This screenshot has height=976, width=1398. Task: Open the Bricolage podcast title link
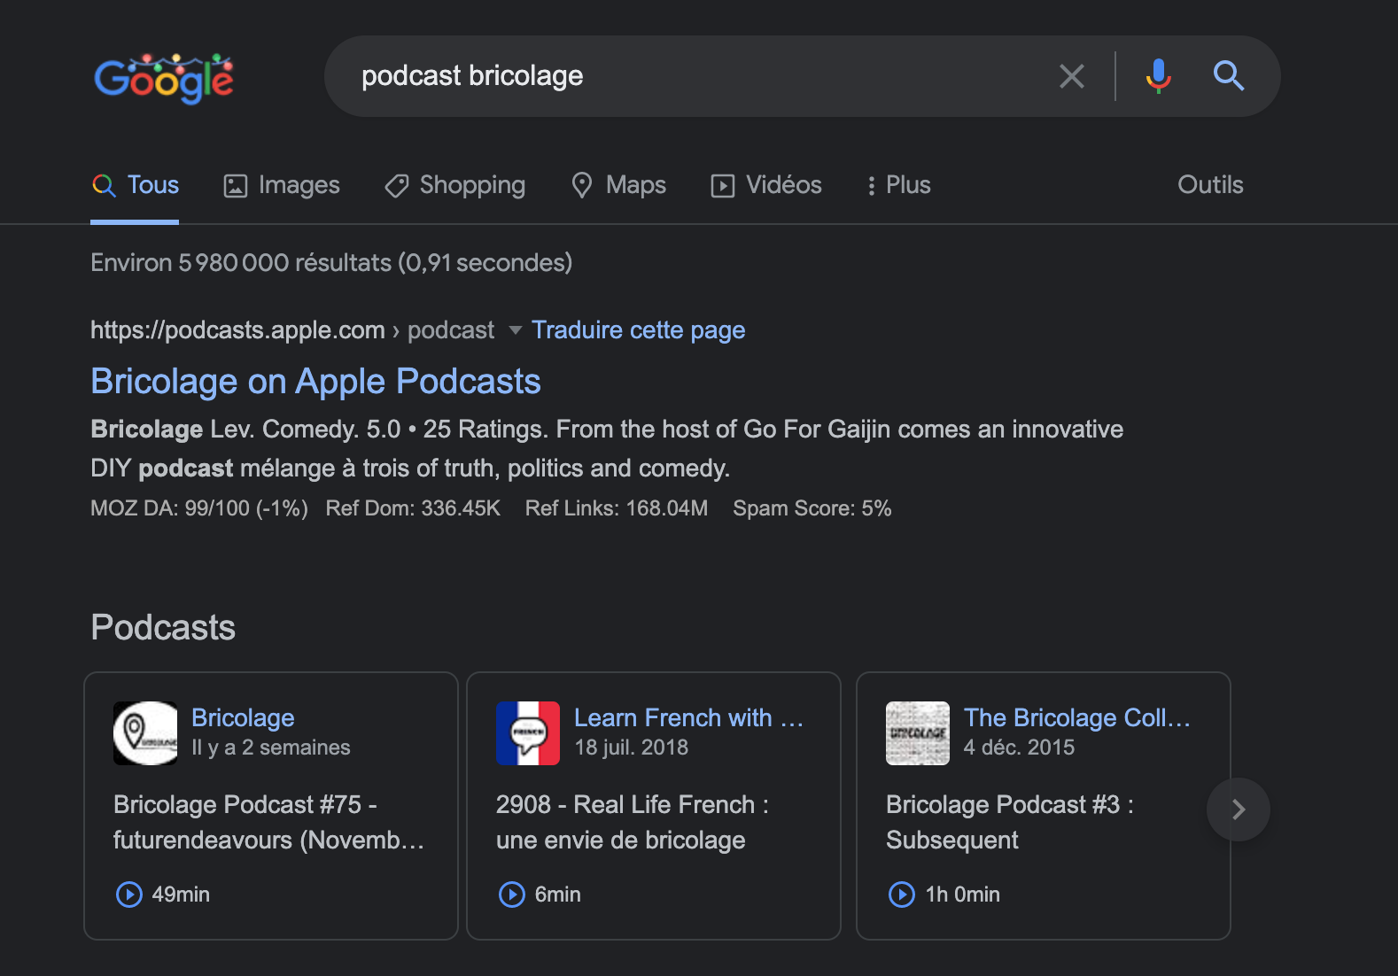pyautogui.click(x=243, y=717)
